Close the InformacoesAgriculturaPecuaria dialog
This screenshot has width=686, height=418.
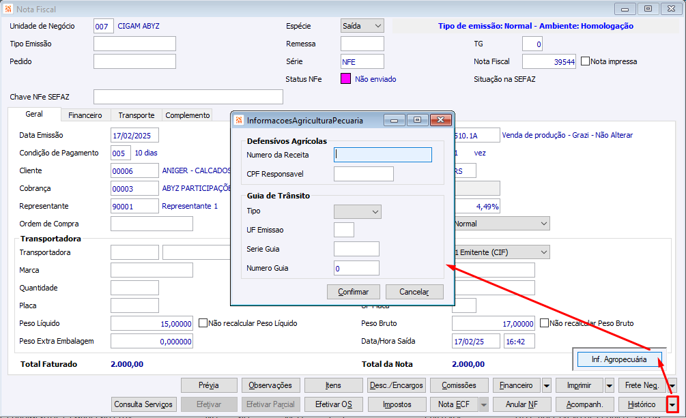[x=440, y=120]
